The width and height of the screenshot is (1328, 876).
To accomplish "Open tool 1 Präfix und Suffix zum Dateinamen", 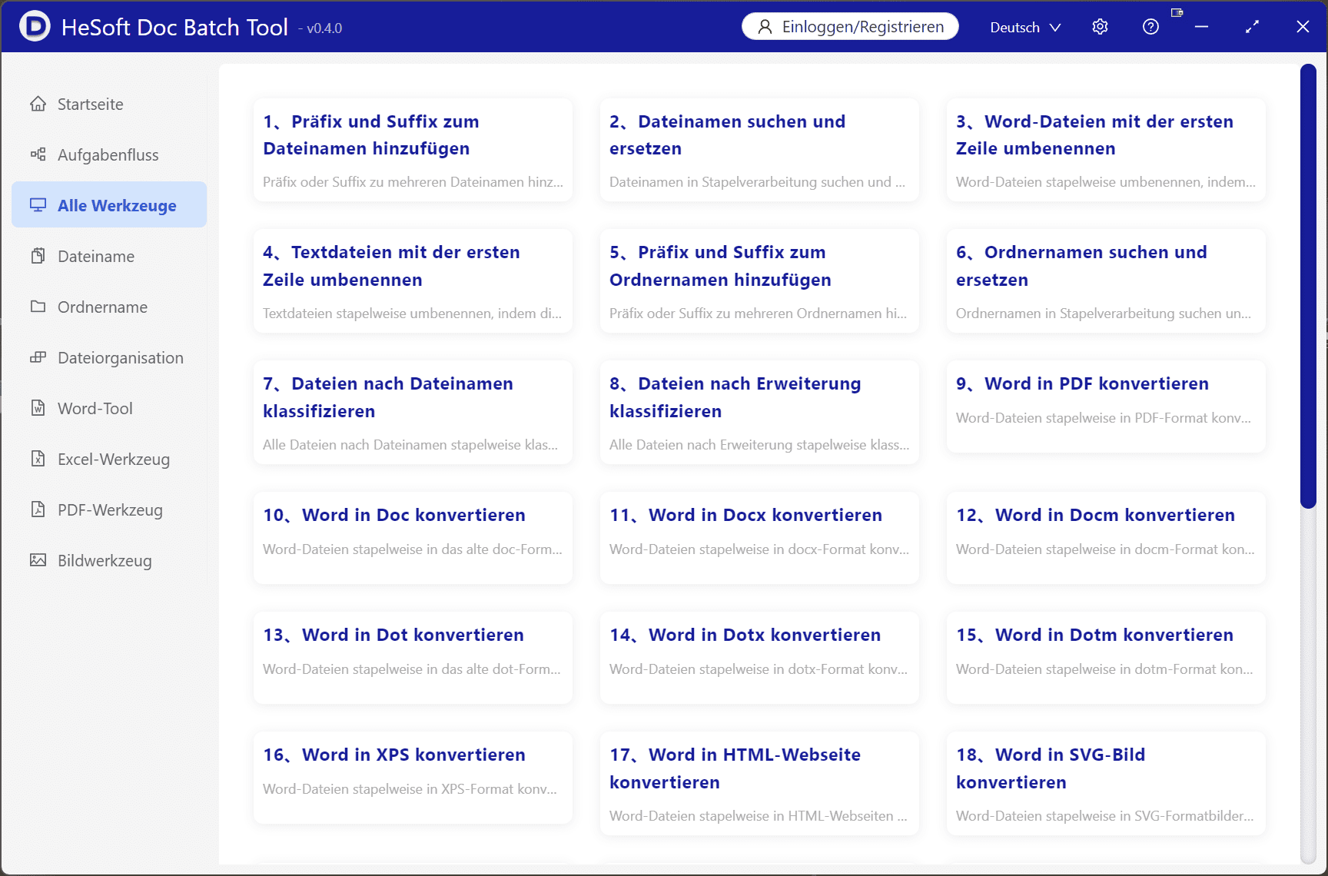I will (x=413, y=150).
